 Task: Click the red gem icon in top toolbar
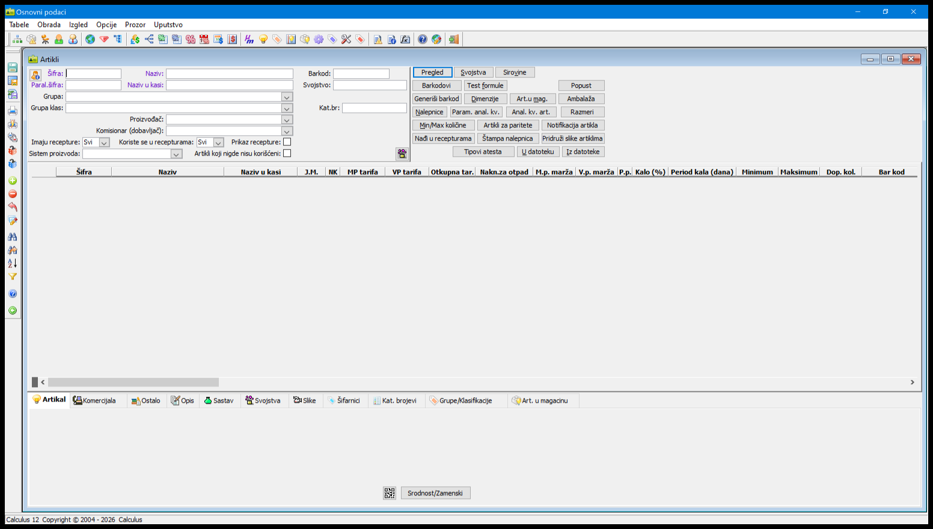pos(104,39)
